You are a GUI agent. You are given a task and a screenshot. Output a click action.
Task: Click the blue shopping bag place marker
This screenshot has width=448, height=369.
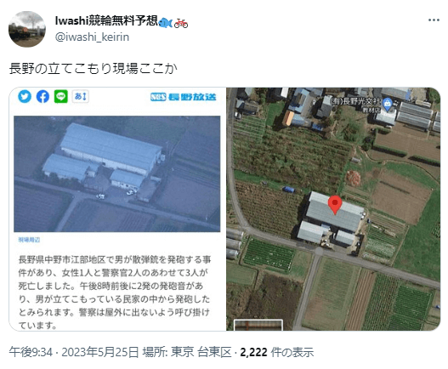pos(388,105)
